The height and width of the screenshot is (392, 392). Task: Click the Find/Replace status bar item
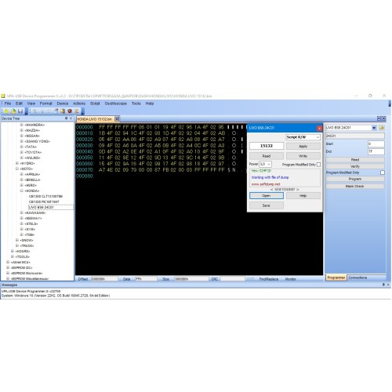point(269,279)
